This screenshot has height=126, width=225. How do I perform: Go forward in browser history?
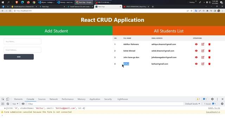tap(6, 11)
